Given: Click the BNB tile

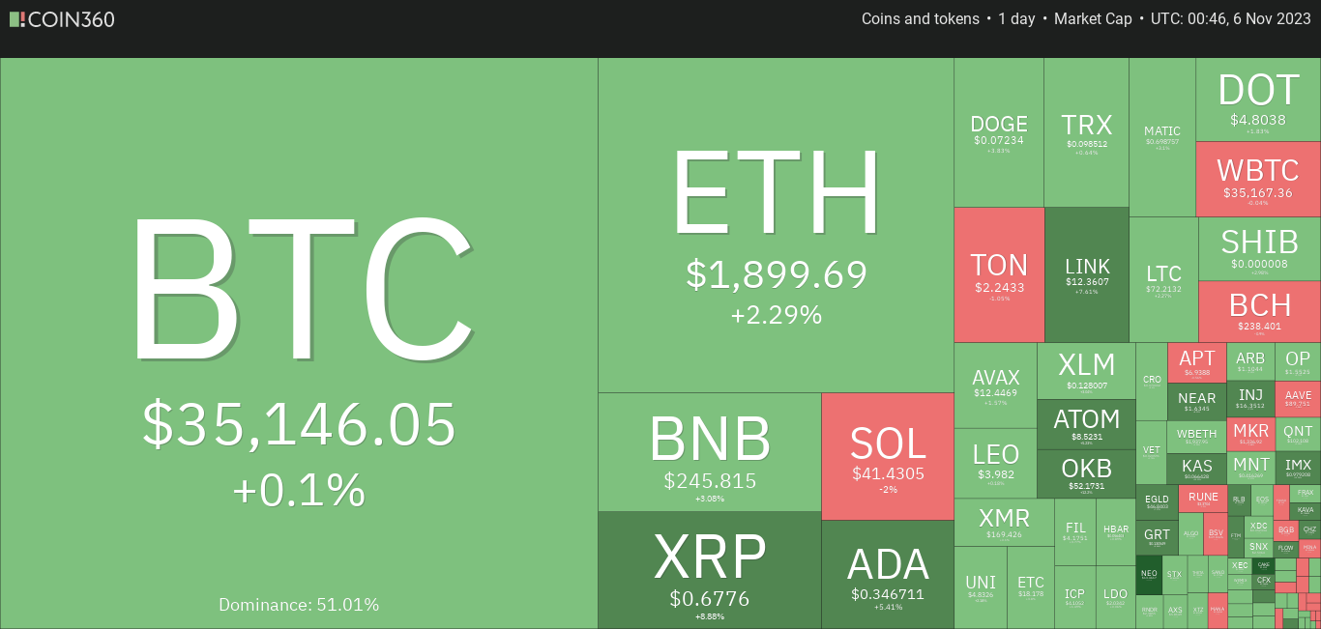Looking at the screenshot, I should 710,452.
